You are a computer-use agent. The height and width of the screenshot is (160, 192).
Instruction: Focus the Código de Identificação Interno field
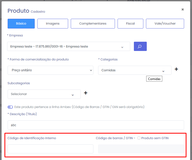point(50,149)
